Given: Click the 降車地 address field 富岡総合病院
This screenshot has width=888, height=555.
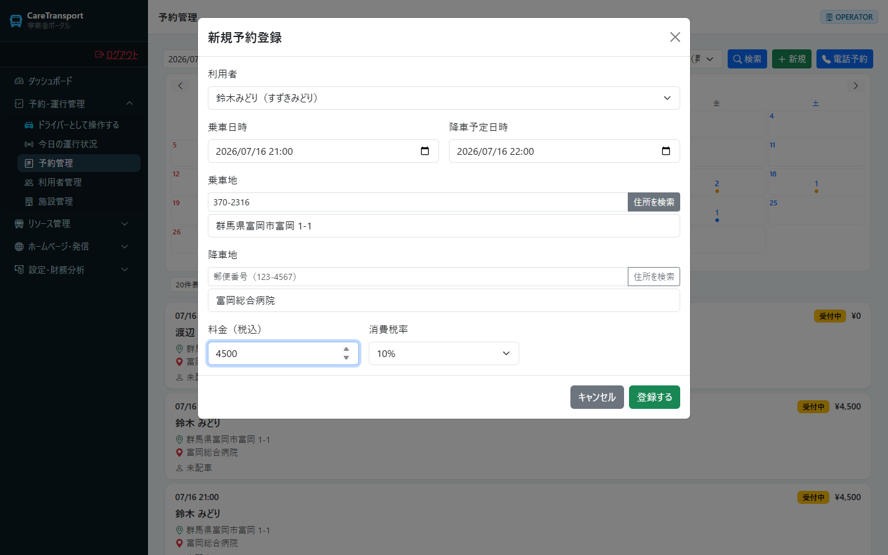Looking at the screenshot, I should [444, 300].
